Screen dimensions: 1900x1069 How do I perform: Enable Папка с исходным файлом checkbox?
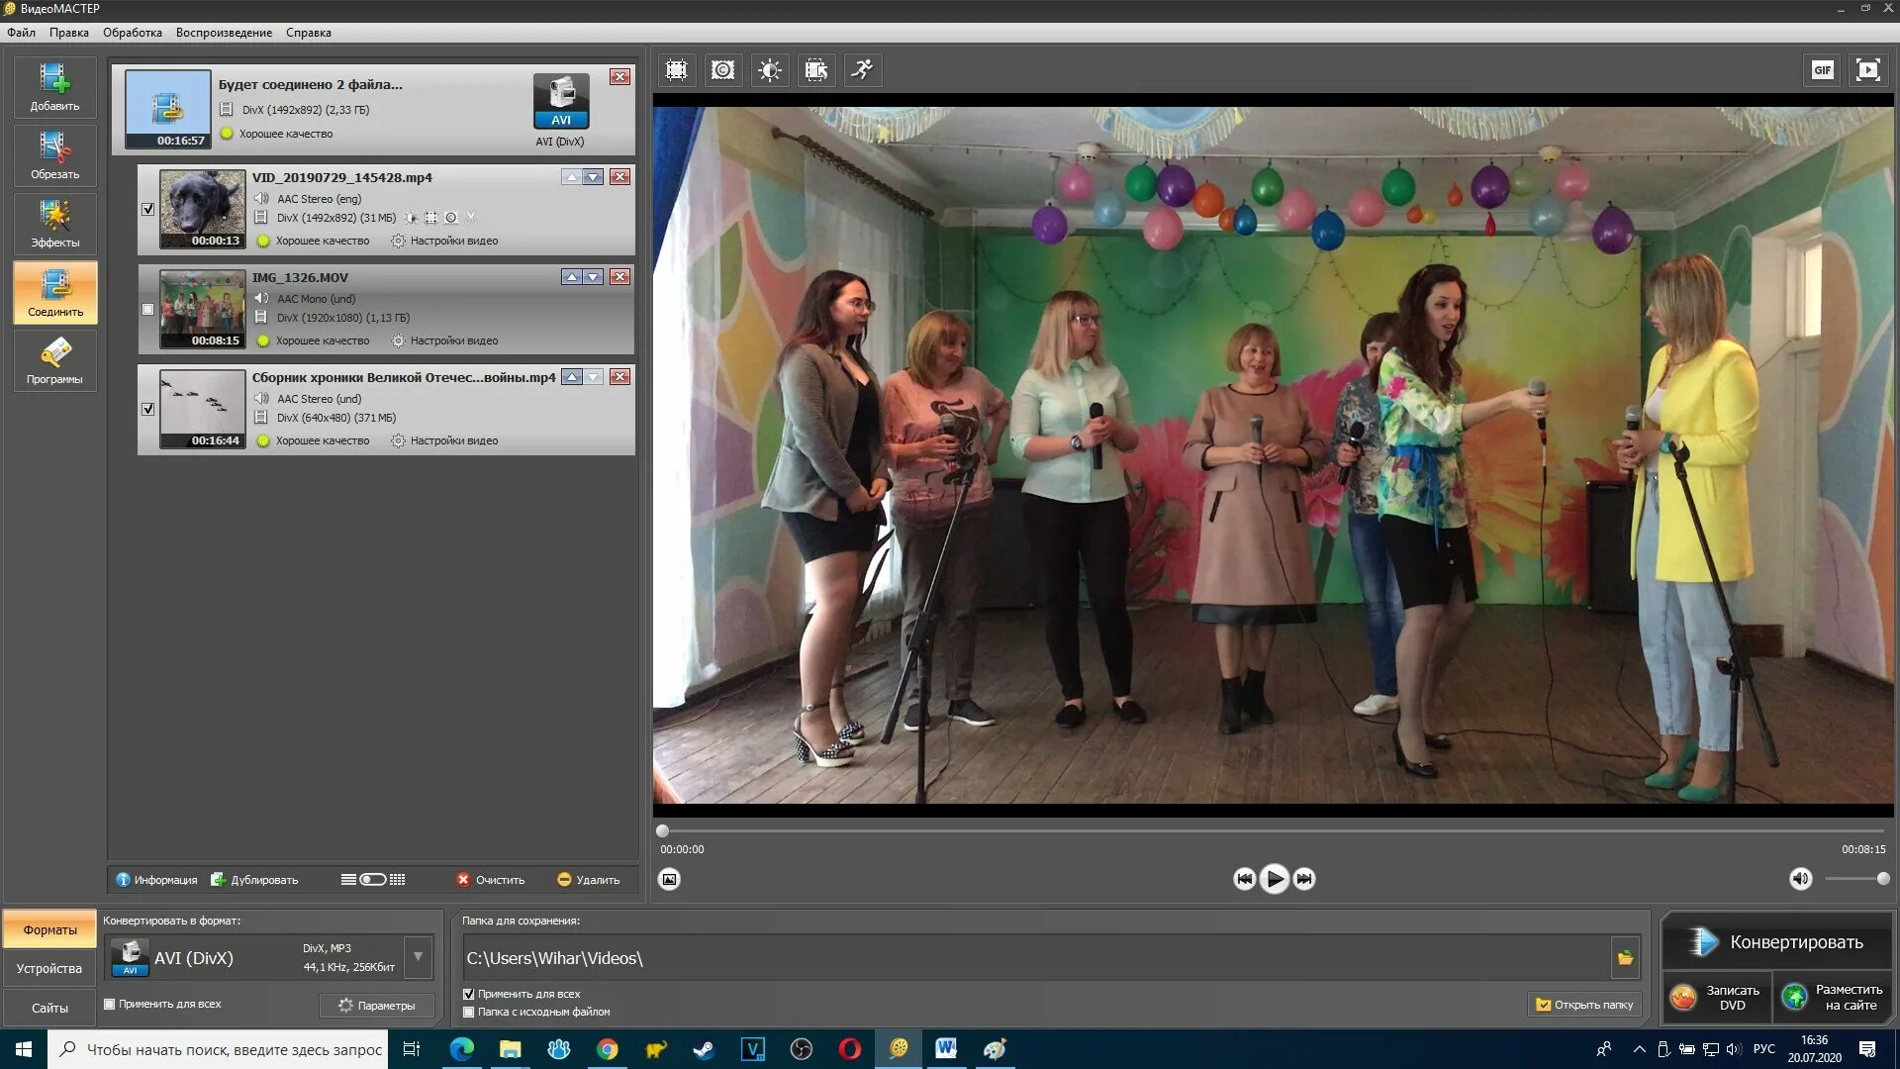click(469, 1012)
